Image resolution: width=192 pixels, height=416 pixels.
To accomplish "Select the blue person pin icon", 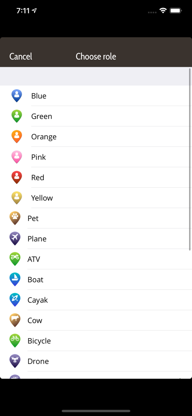I will 17,96.
